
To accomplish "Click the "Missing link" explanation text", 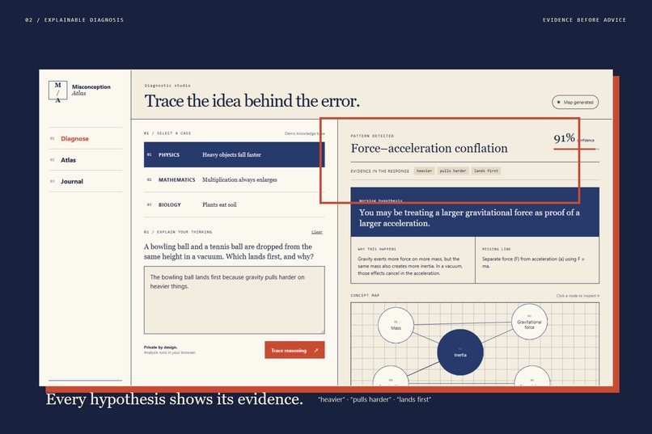I will [x=534, y=263].
